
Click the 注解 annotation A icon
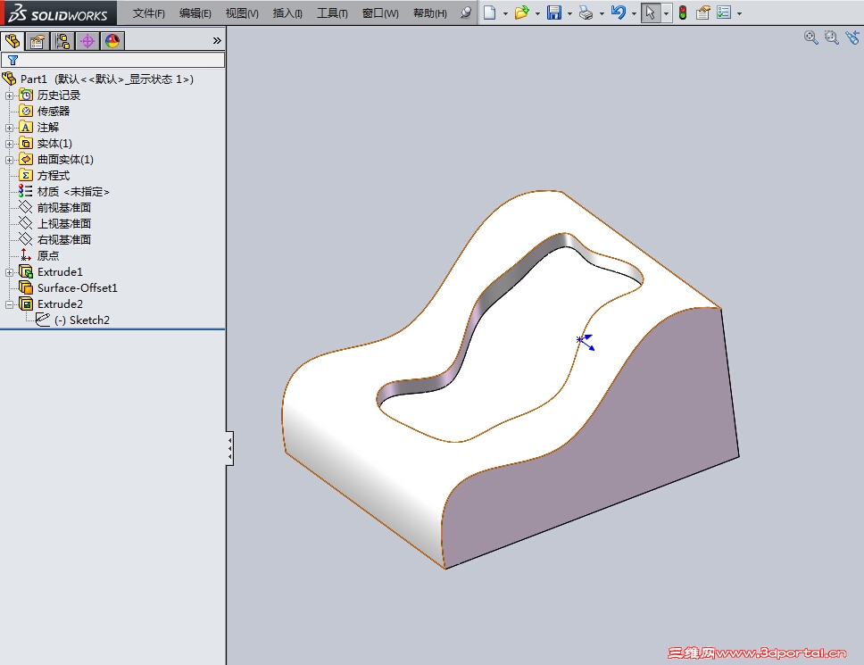tap(26, 128)
